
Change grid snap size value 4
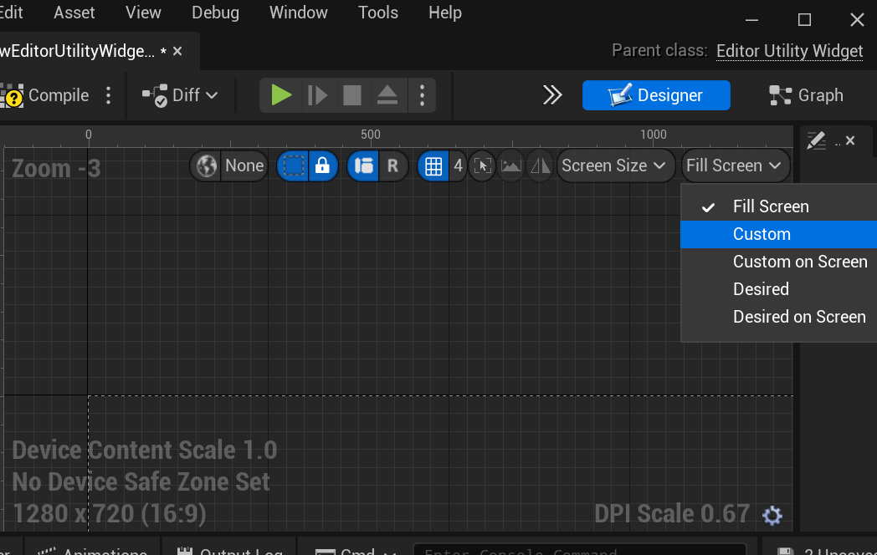(x=458, y=166)
